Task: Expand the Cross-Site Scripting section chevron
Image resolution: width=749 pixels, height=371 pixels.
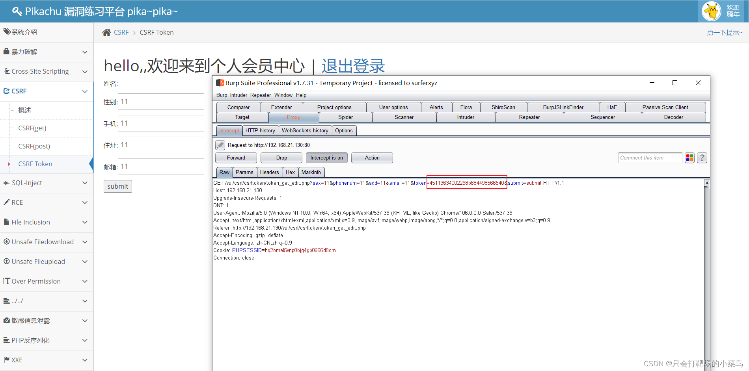Action: [x=85, y=72]
